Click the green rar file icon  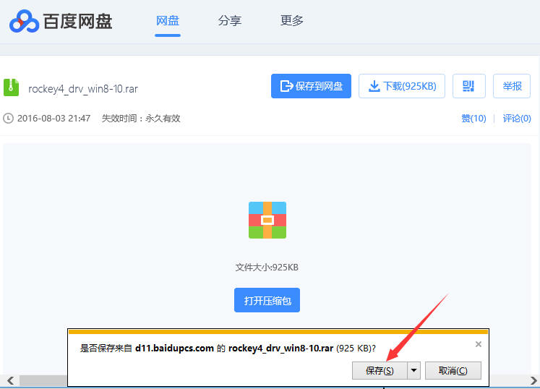[12, 87]
